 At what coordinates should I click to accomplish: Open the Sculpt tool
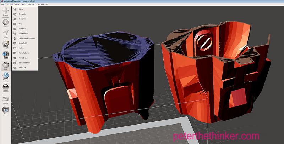click(6, 45)
